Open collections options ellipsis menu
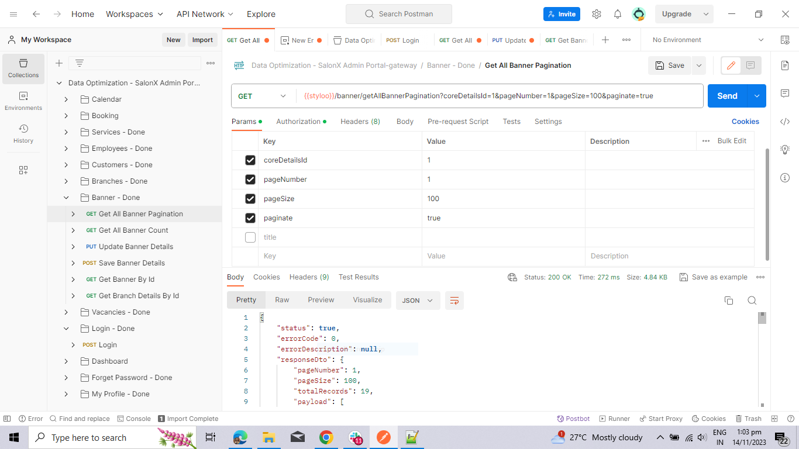Image resolution: width=799 pixels, height=449 pixels. 211,63
